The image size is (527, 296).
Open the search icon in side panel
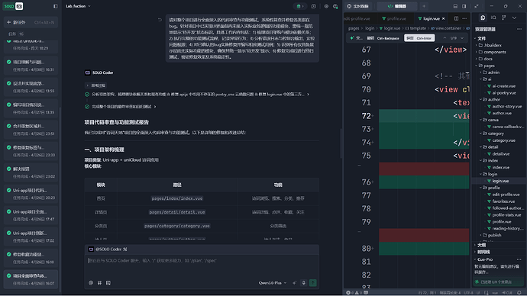pos(493,18)
